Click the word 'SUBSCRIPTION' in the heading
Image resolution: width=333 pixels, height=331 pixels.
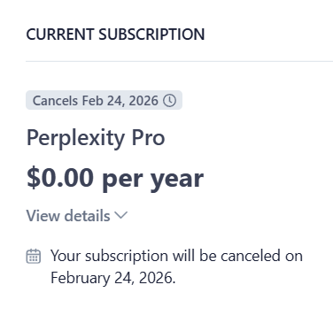coord(151,35)
